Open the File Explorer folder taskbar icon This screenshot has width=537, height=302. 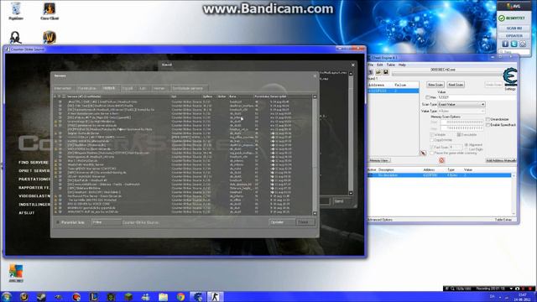coord(164,297)
